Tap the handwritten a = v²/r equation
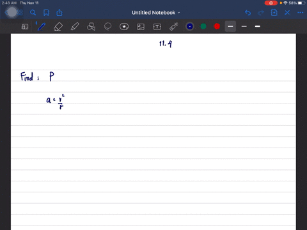 point(56,102)
